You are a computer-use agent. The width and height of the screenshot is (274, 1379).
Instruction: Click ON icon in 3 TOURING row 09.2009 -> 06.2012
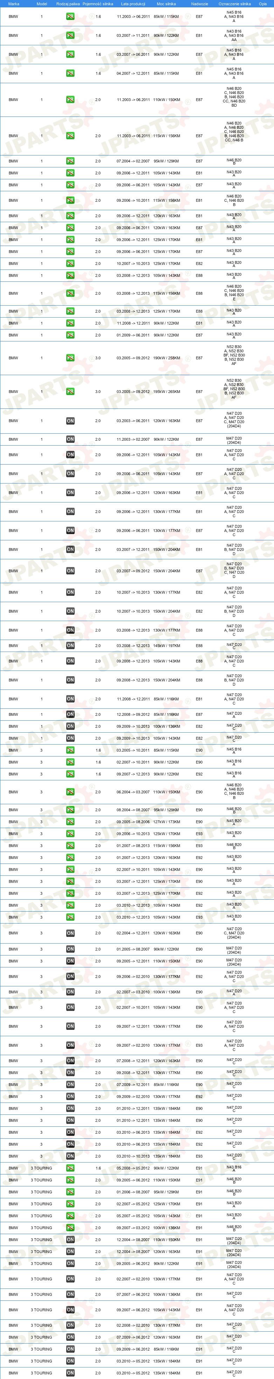(x=70, y=1349)
